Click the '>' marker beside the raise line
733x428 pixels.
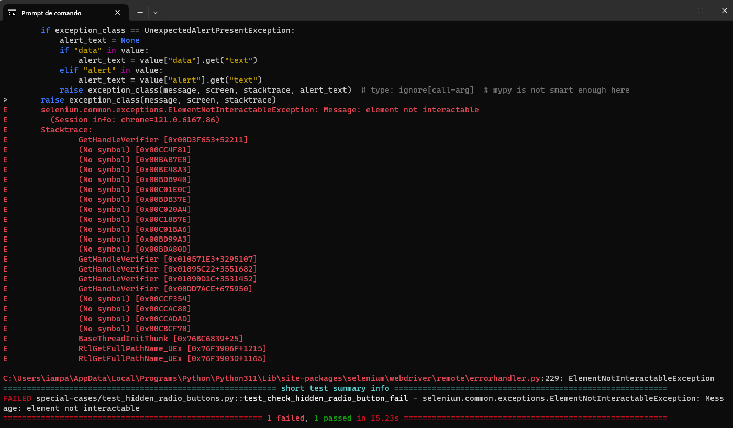[5, 100]
